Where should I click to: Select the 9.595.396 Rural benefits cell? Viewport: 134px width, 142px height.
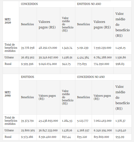[28, 64]
